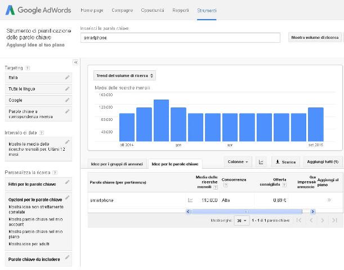Open Personalizza la ricerca help icon
Screen dimensions: 344x270
(55, 173)
